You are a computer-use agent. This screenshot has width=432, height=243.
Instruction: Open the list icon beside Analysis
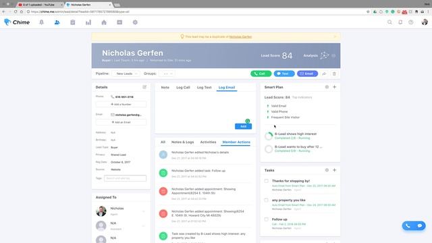point(333,55)
